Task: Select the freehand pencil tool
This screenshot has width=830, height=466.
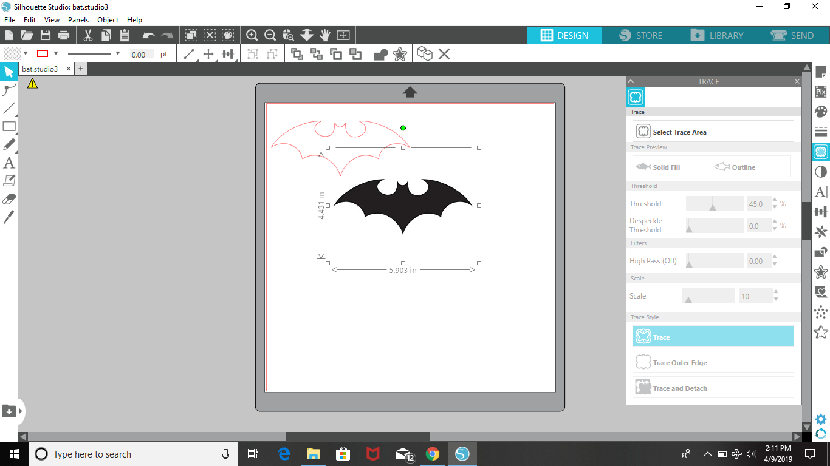Action: click(x=9, y=144)
